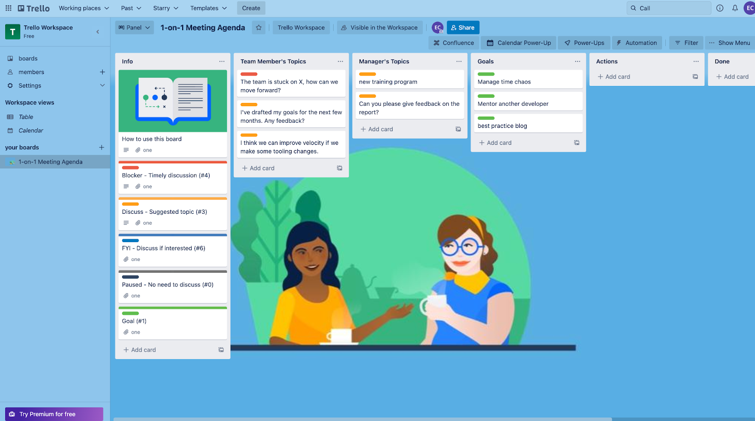The height and width of the screenshot is (421, 755).
Task: Open Manager's Topics list menu
Action: [459, 61]
